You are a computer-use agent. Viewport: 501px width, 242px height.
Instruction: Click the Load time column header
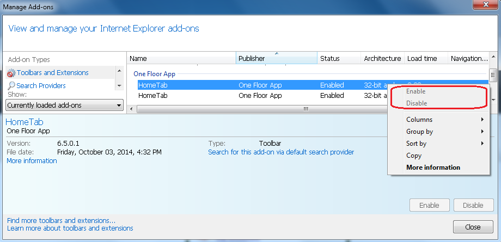tap(426, 58)
